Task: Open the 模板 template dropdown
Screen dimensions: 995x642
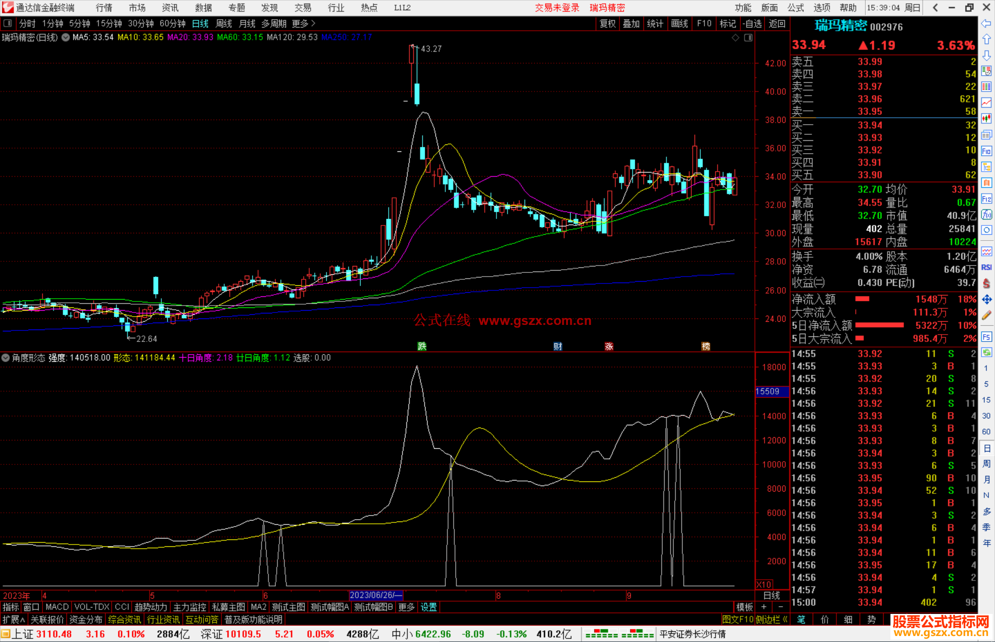Action: pos(744,607)
